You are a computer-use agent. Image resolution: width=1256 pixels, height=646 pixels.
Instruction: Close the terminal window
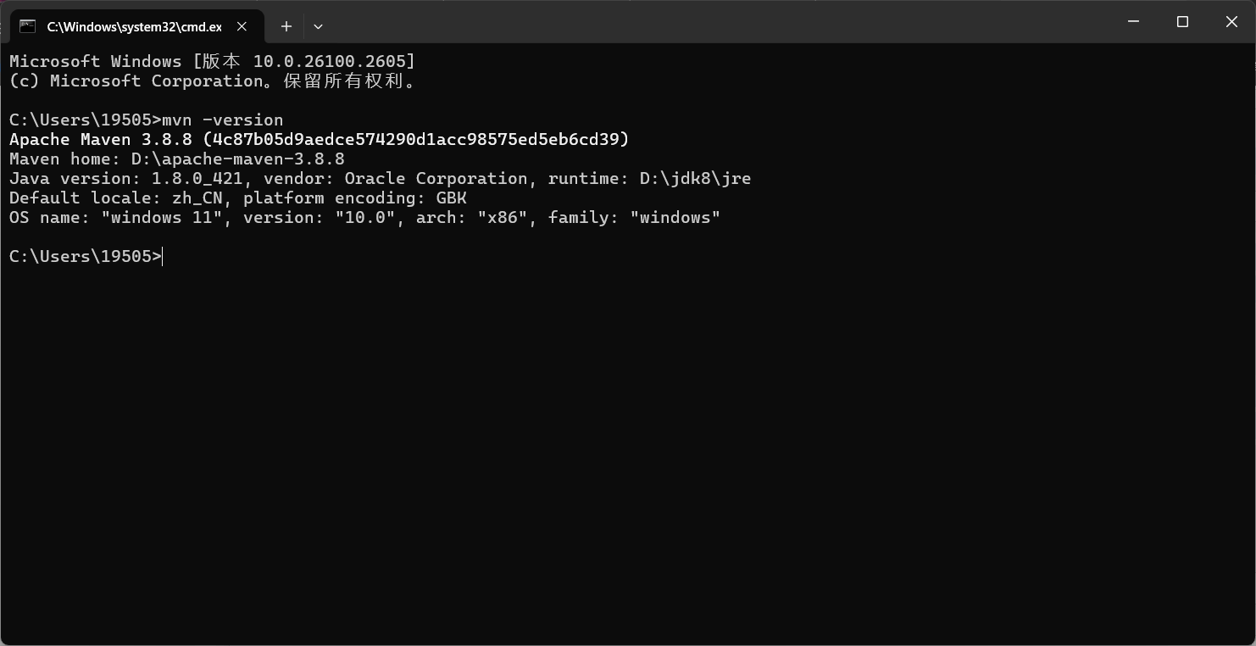click(1231, 22)
